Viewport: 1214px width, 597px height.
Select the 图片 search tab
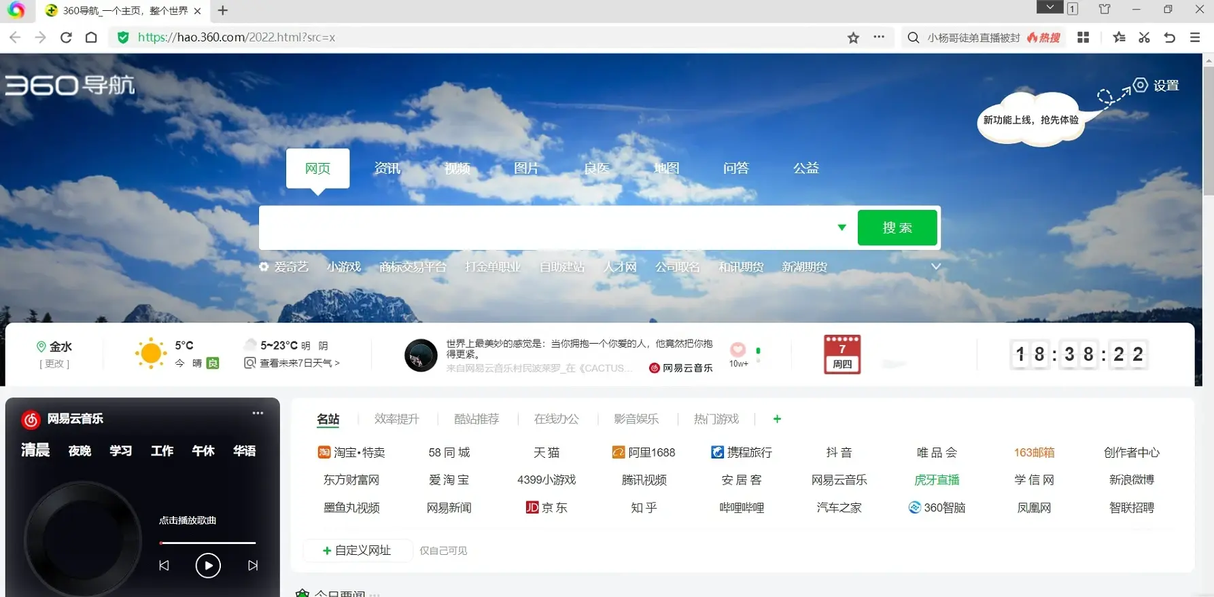(527, 168)
